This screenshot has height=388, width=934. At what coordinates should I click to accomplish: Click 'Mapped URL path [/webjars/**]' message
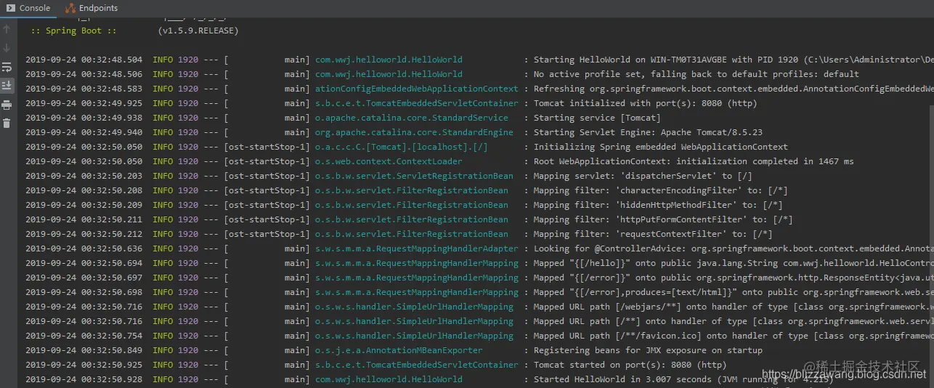click(734, 307)
